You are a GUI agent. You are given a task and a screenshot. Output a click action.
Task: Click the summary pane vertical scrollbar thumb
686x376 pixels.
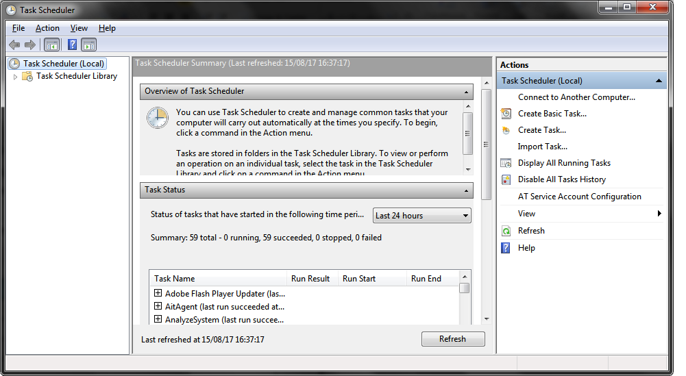486,145
